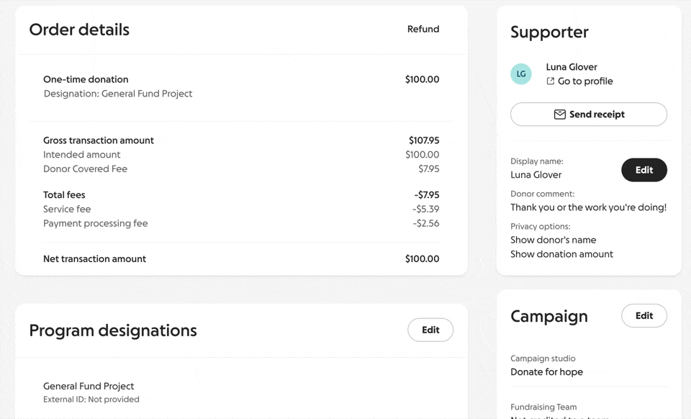Click the Campaign heading
The image size is (691, 419).
click(549, 316)
